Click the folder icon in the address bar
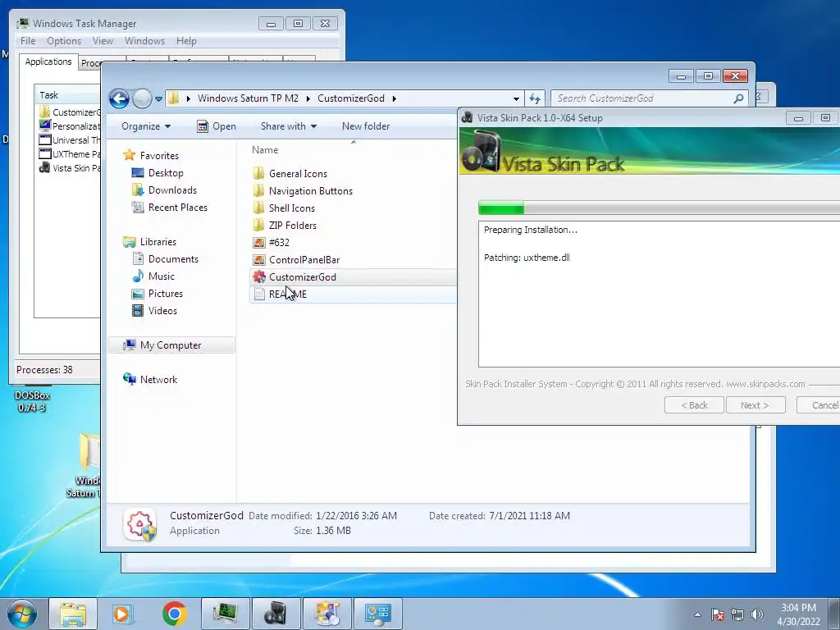This screenshot has width=840, height=630. coord(173,98)
